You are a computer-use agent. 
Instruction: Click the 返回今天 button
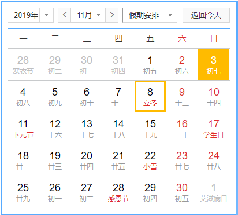point(206,15)
